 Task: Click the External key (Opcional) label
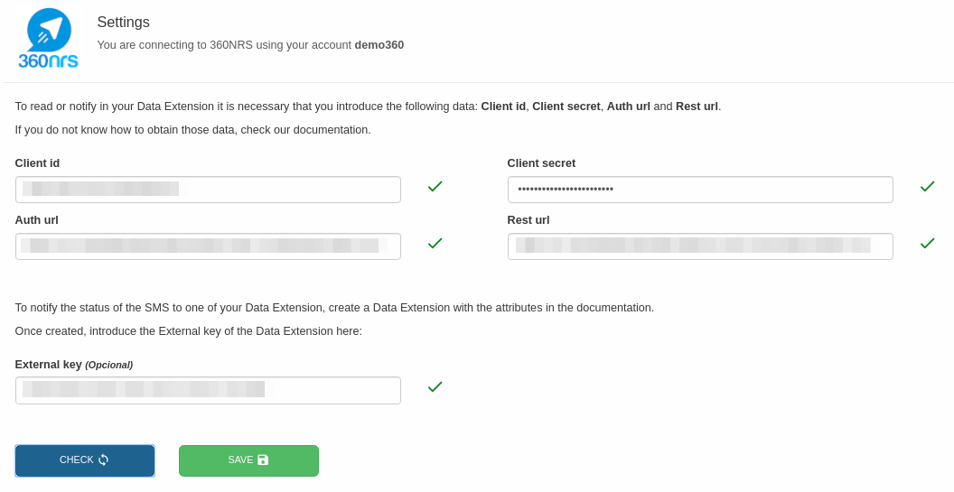[x=74, y=365]
